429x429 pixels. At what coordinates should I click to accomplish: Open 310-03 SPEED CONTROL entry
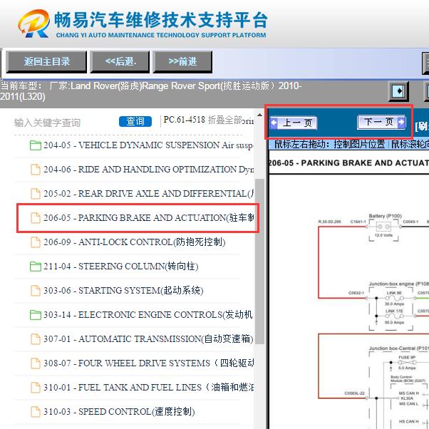click(x=119, y=411)
